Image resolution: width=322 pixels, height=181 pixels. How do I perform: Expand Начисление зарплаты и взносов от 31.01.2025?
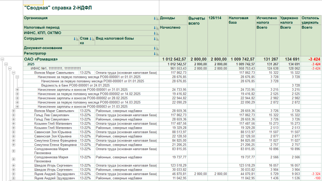(x=17, y=90)
